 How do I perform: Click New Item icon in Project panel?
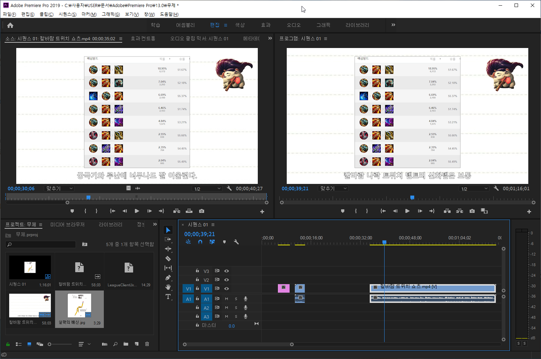click(x=137, y=344)
